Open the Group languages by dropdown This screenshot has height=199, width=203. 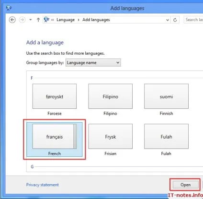coord(93,63)
